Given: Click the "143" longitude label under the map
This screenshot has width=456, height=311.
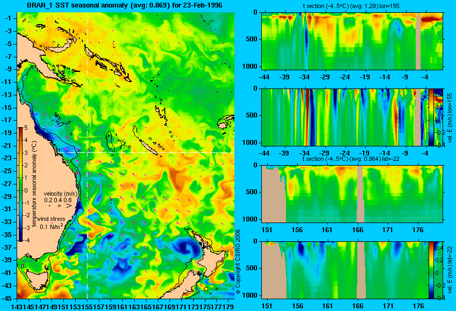Looking at the screenshot, I should [15, 306].
